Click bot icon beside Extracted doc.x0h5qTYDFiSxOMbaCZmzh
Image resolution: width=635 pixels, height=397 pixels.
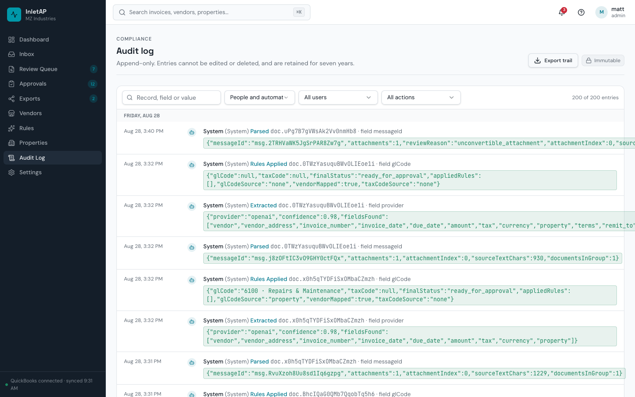click(192, 322)
